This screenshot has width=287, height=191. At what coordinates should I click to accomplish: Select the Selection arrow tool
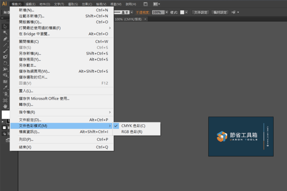tap(5, 27)
